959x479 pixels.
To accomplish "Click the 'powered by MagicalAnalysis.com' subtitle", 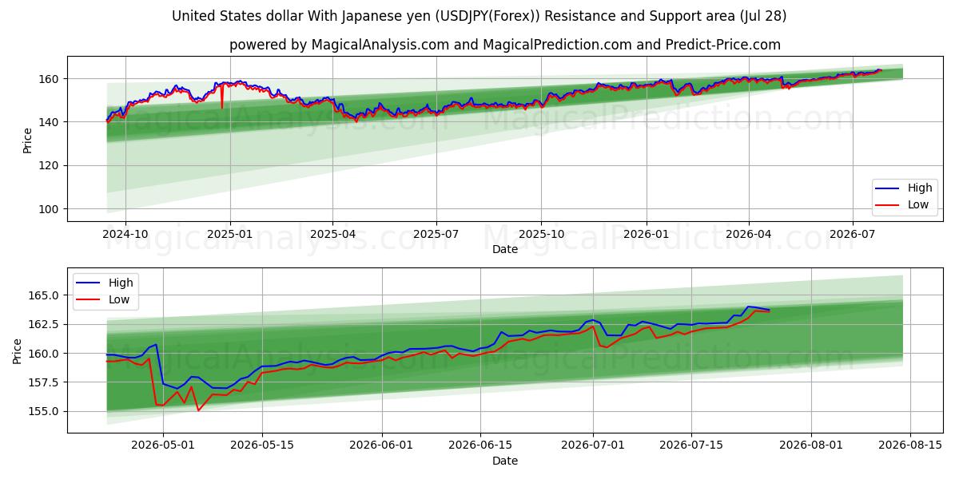I will coord(505,45).
